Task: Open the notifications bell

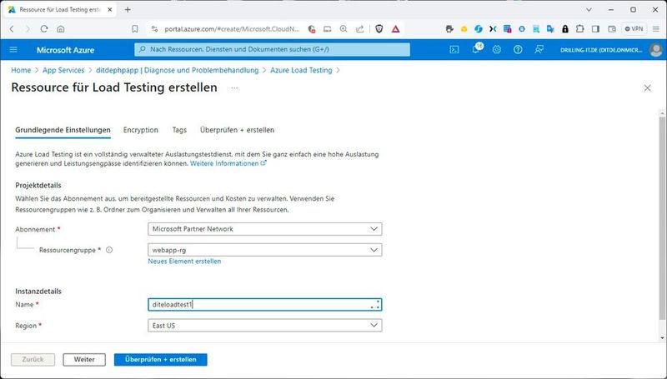Action: [476, 49]
